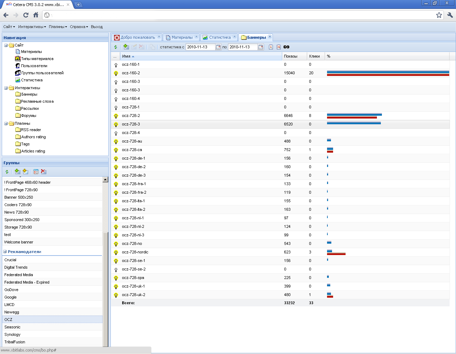Click the add new banner icon
Image resolution: width=456 pixels, height=354 pixels.
(126, 47)
